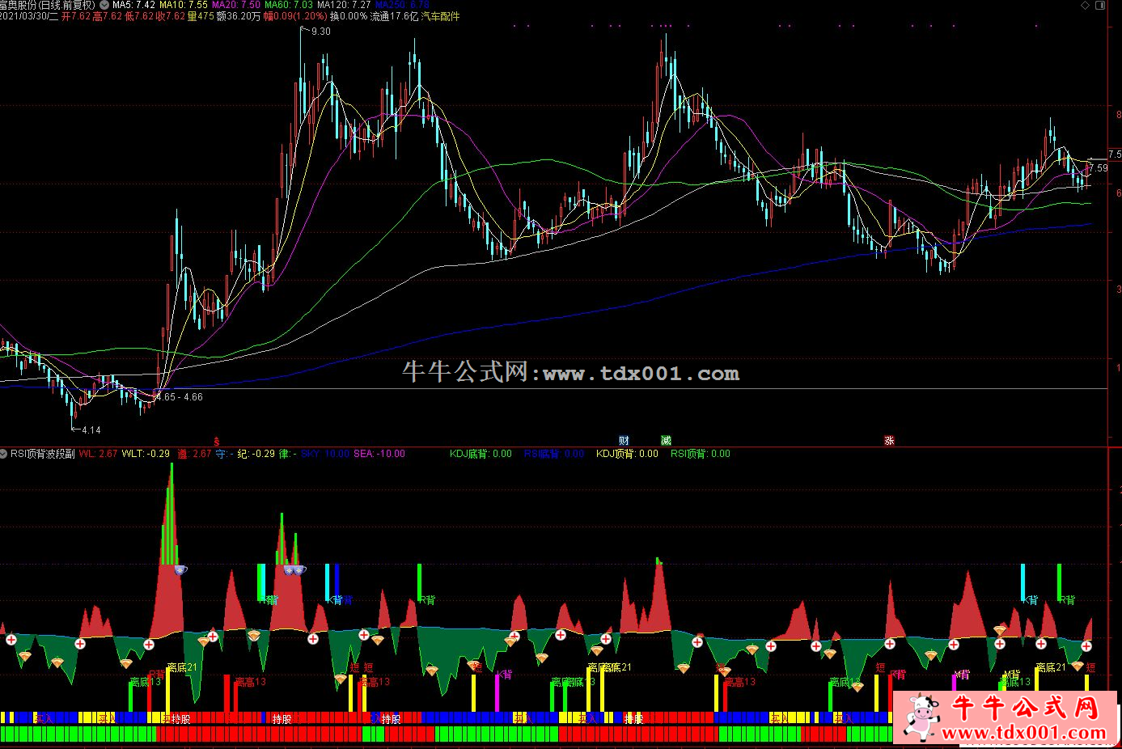Image resolution: width=1122 pixels, height=749 pixels.
Task: Select the MA10: 7.55 label
Action: pos(184,5)
